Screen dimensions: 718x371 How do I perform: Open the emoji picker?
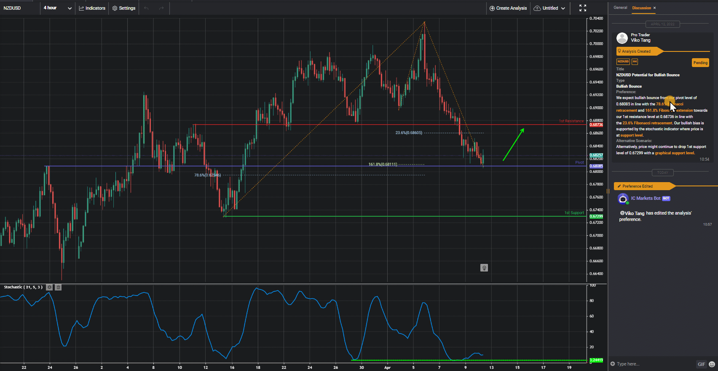coord(712,364)
